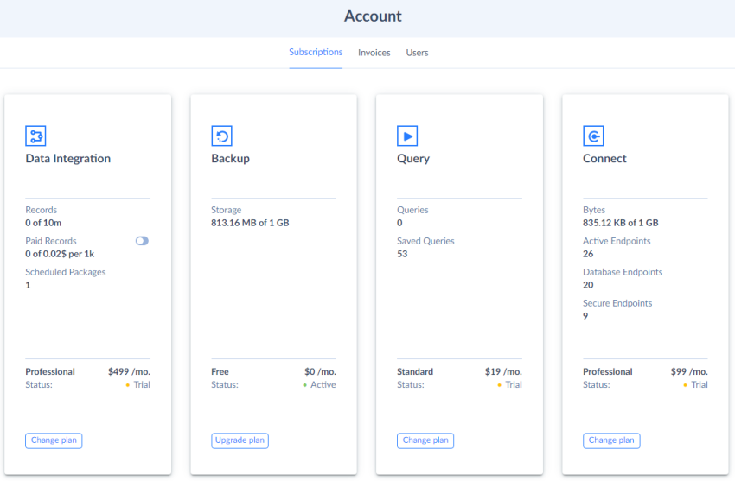This screenshot has height=481, width=735.
Task: Select the Query card heading
Action: click(413, 159)
